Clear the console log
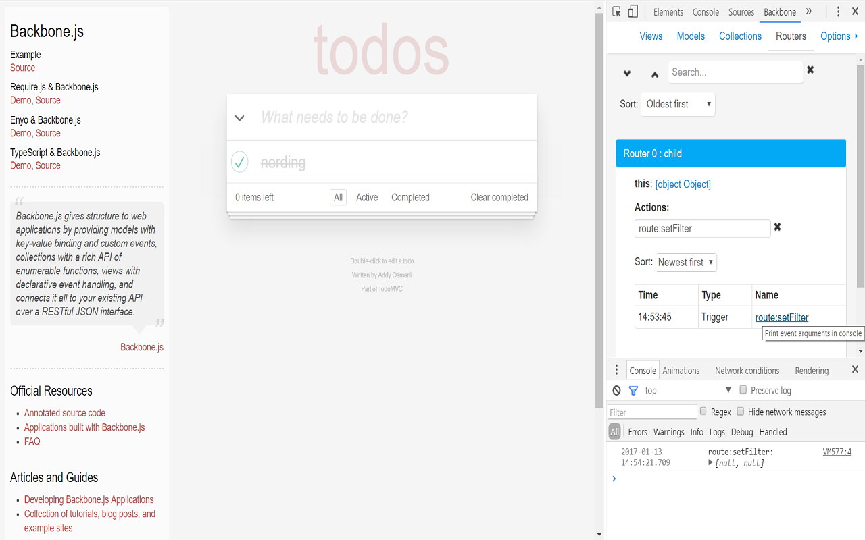Image resolution: width=865 pixels, height=540 pixels. pyautogui.click(x=616, y=390)
